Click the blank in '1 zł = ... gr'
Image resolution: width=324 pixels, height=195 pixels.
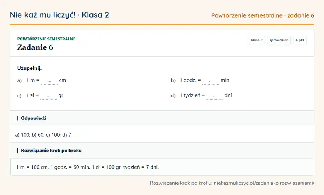pos(49,96)
